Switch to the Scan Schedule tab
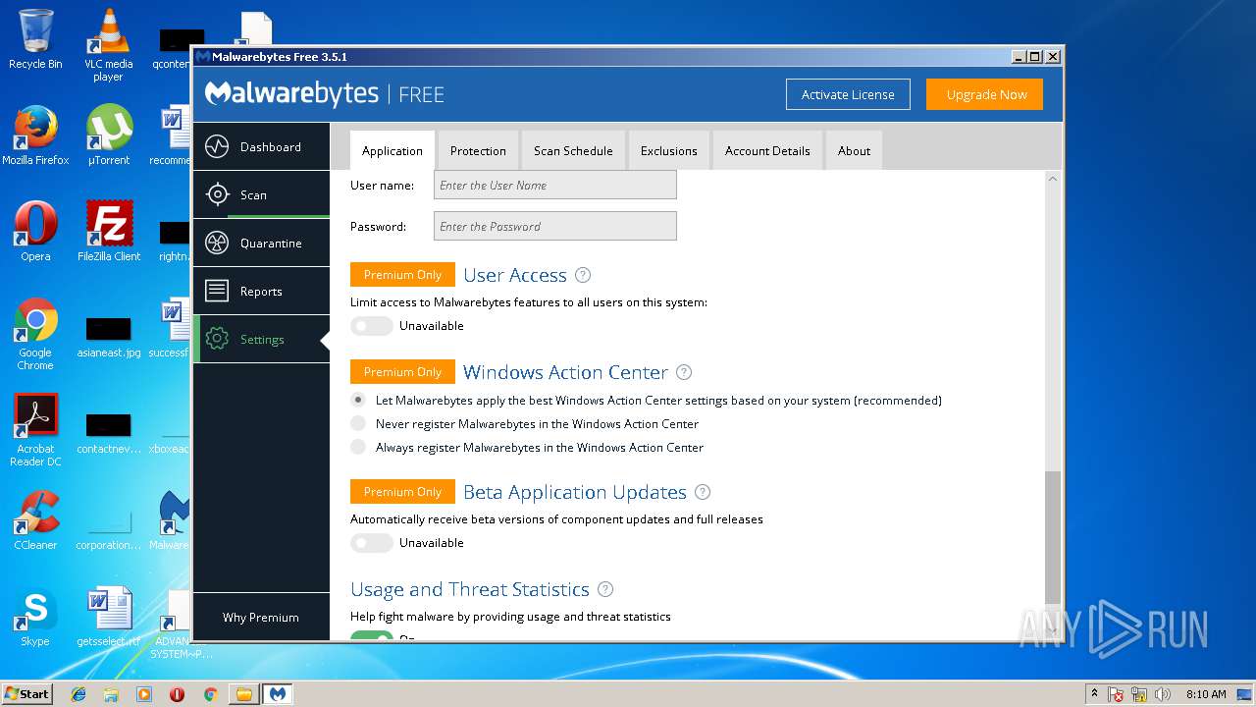The width and height of the screenshot is (1256, 707). tap(573, 151)
